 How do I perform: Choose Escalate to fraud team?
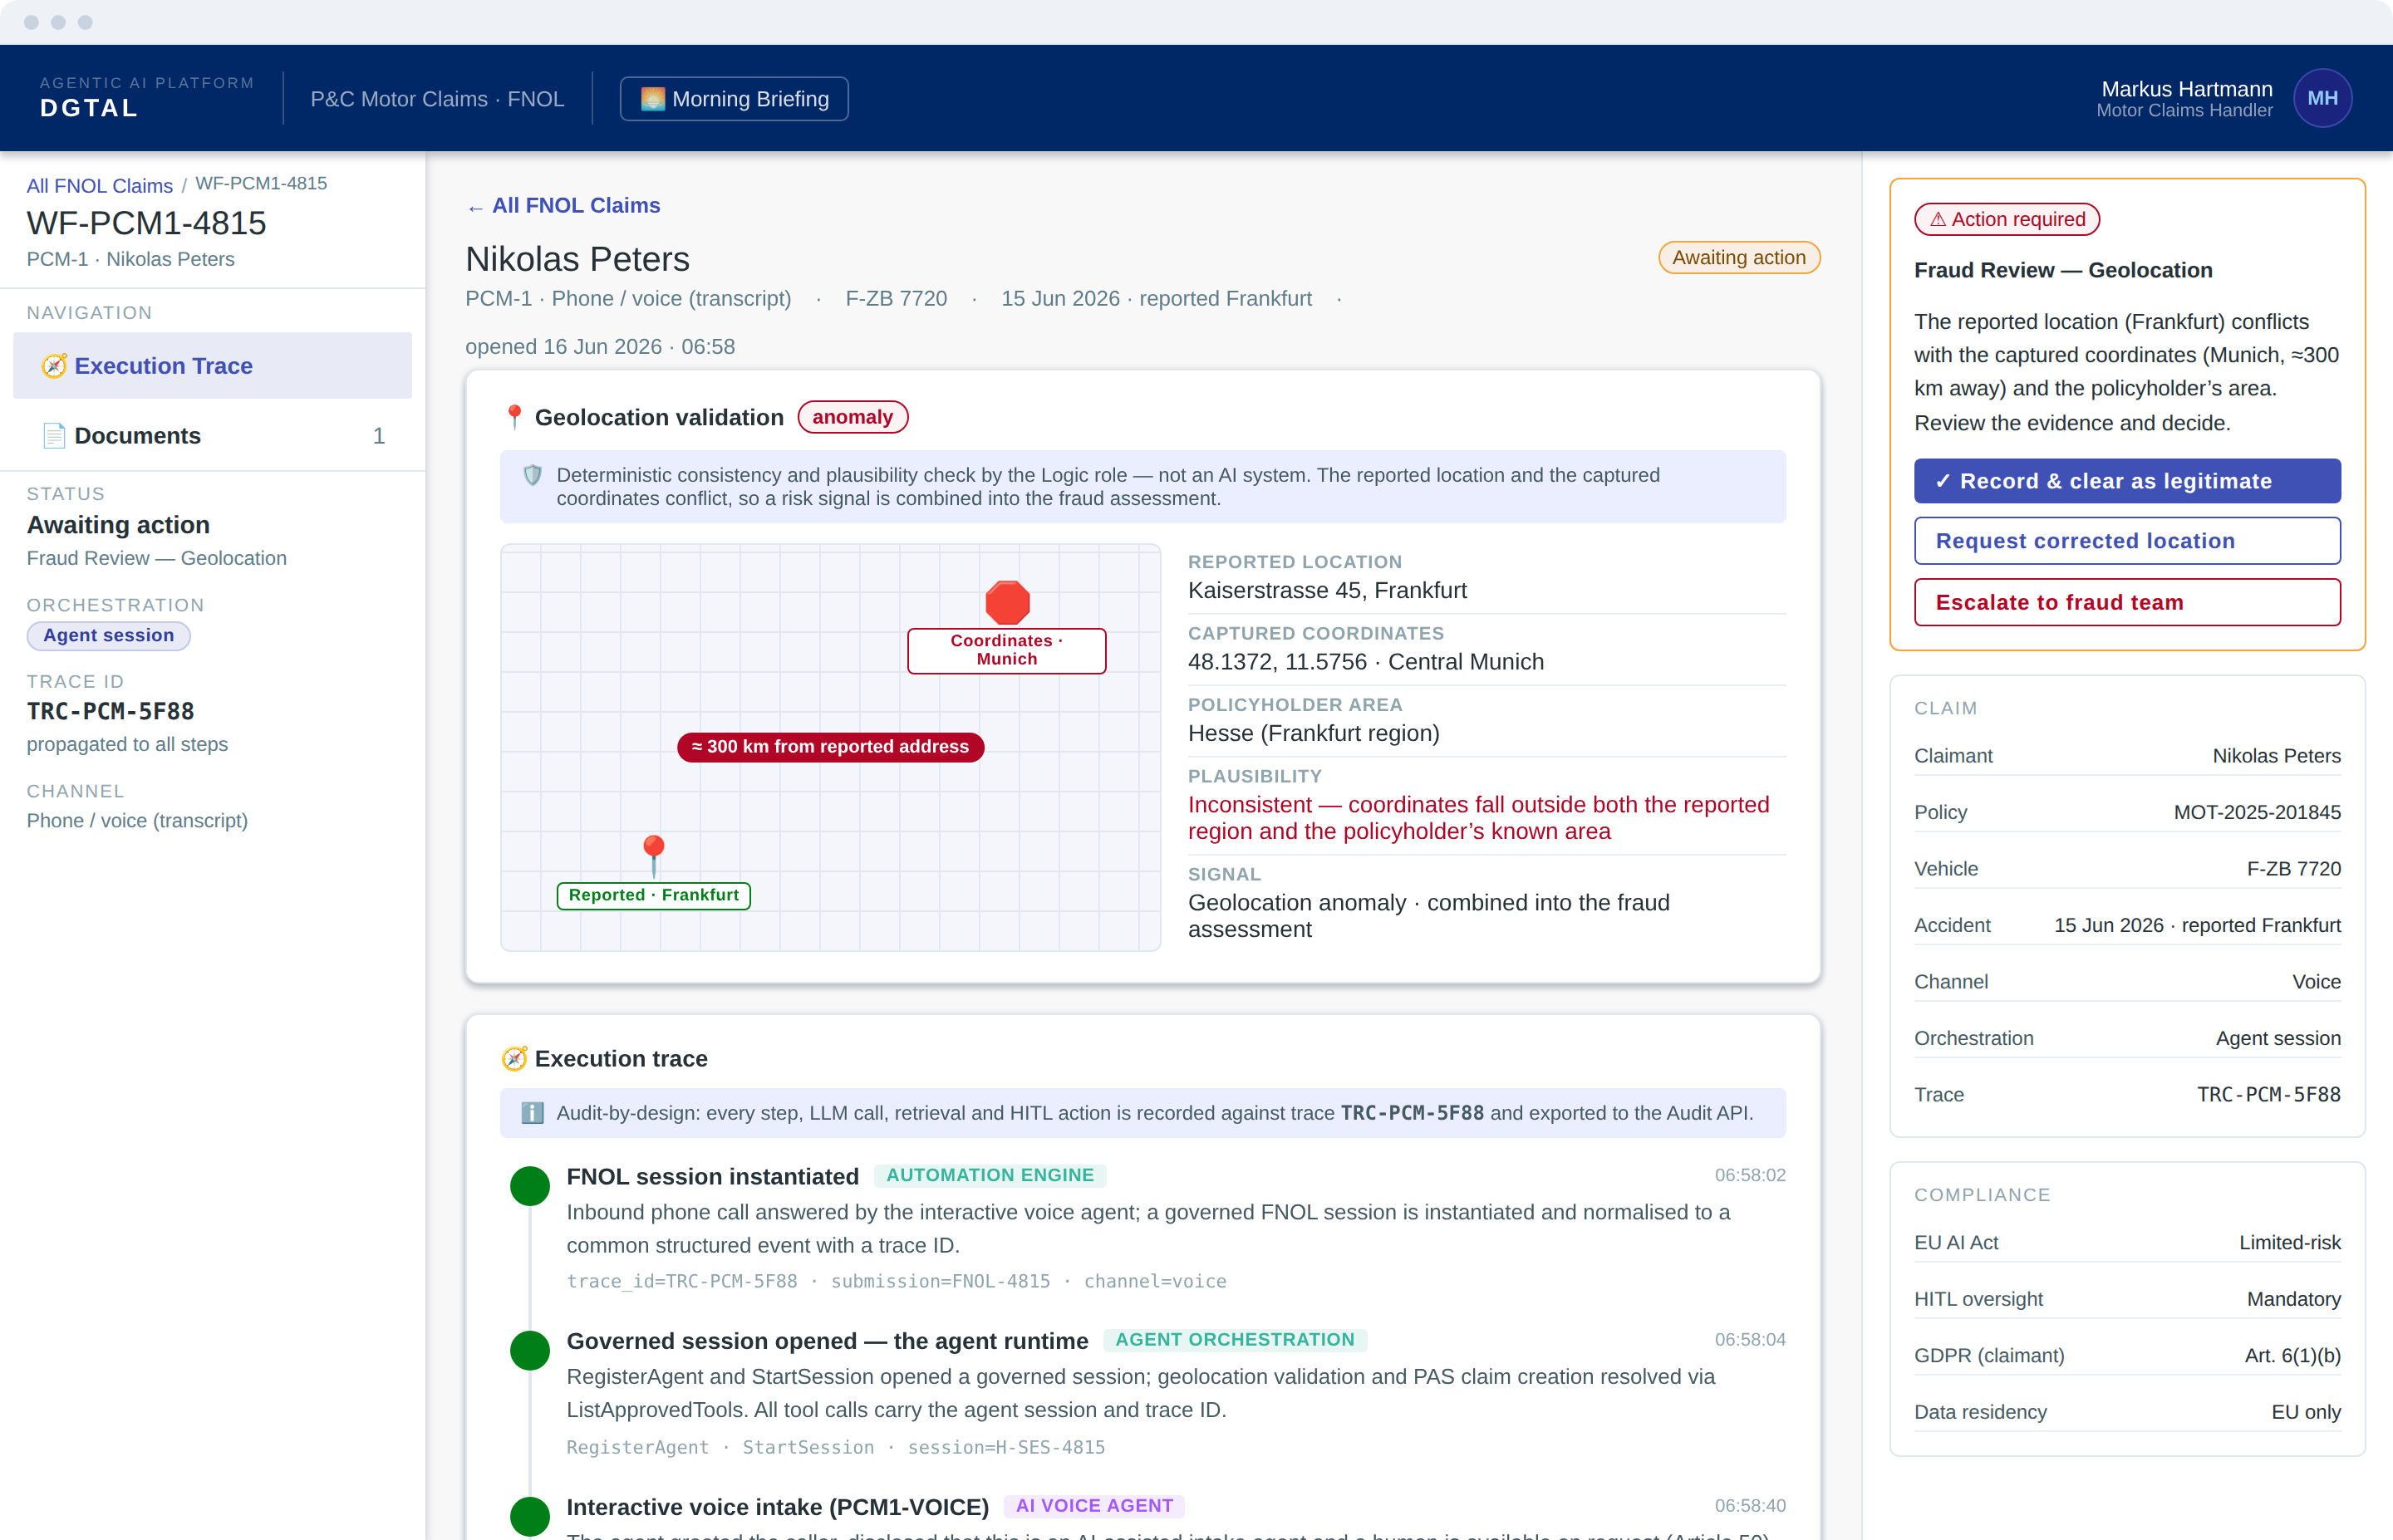pyautogui.click(x=2127, y=603)
